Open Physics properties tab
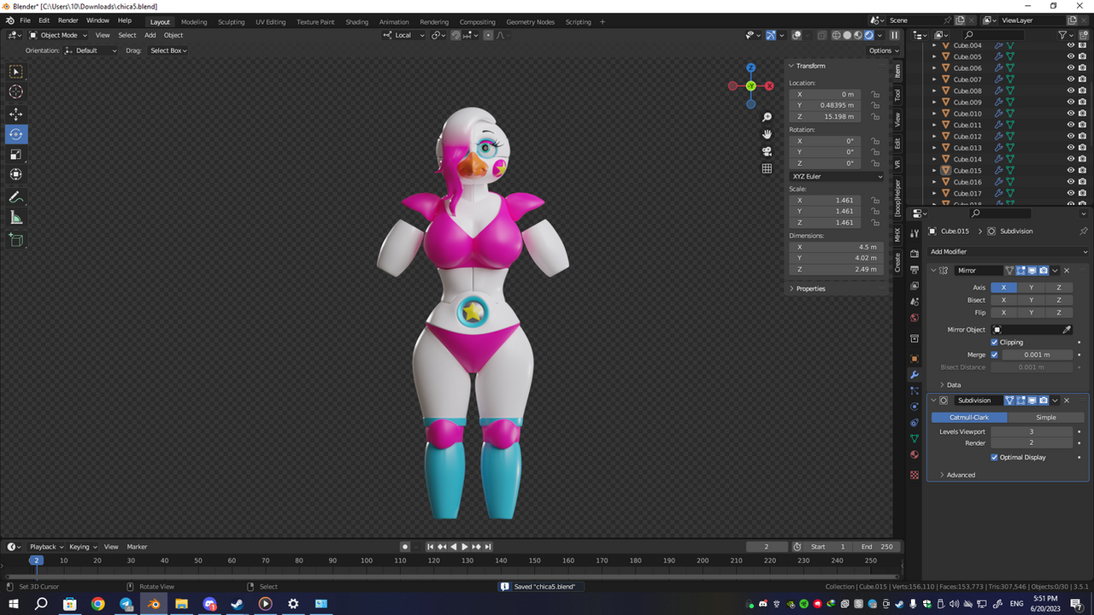Viewport: 1094px width, 615px height. [x=914, y=407]
